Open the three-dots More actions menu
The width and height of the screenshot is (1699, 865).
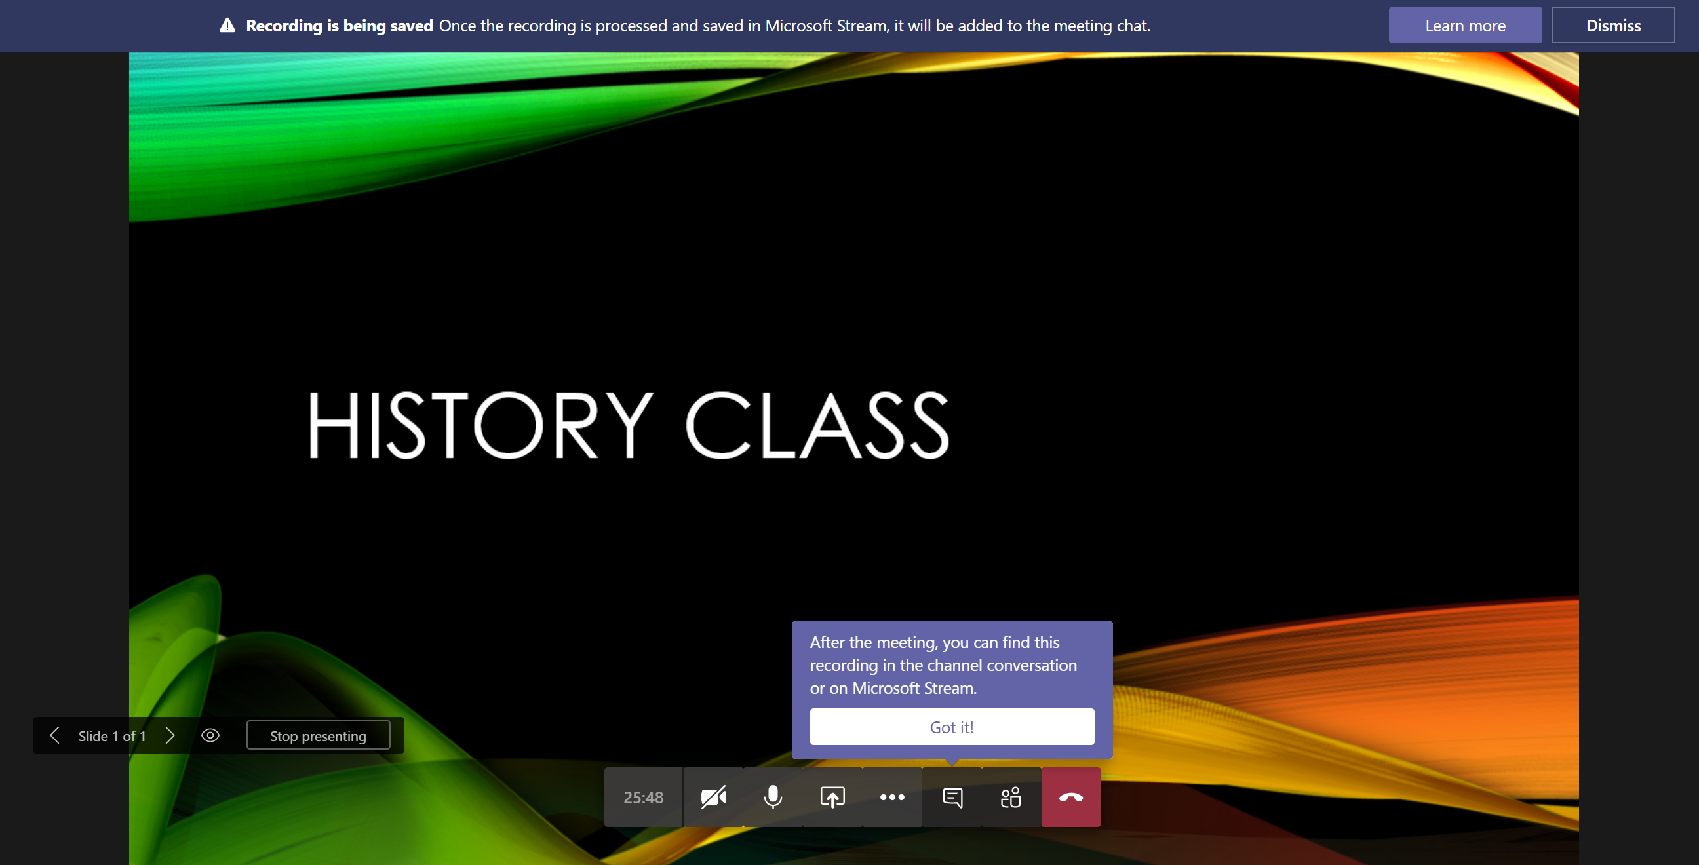click(x=891, y=797)
